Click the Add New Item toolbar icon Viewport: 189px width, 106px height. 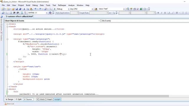(8, 9)
